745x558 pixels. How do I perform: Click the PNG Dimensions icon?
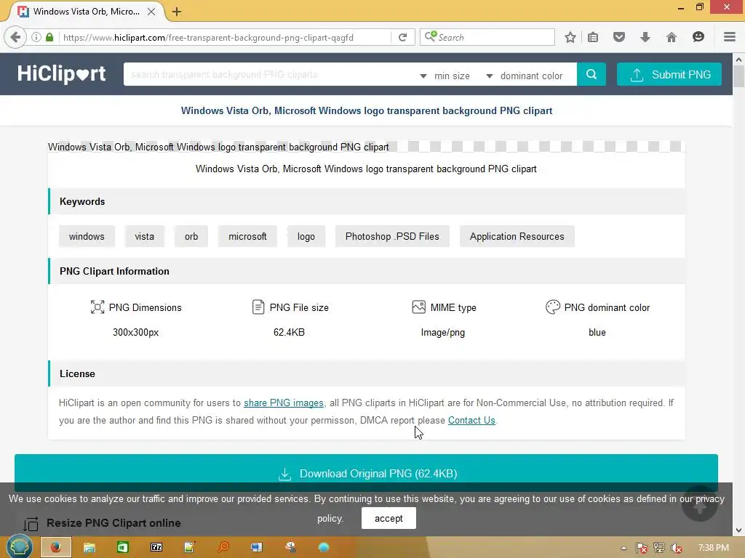click(97, 307)
